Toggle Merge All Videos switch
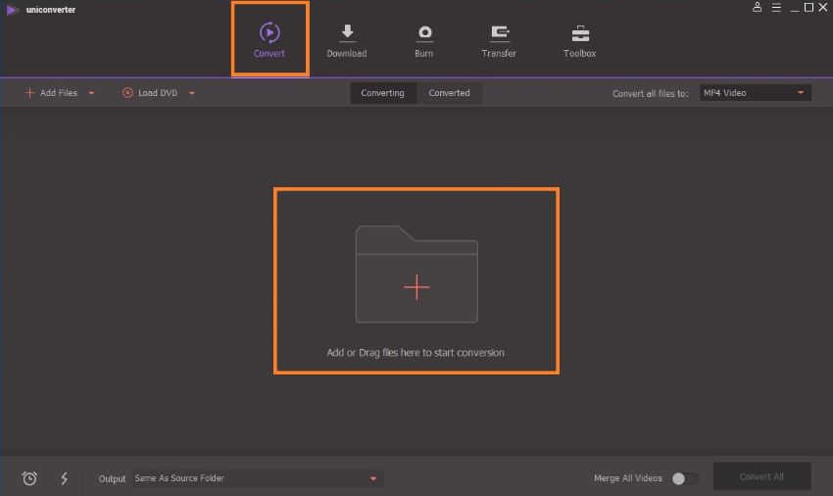 [685, 478]
